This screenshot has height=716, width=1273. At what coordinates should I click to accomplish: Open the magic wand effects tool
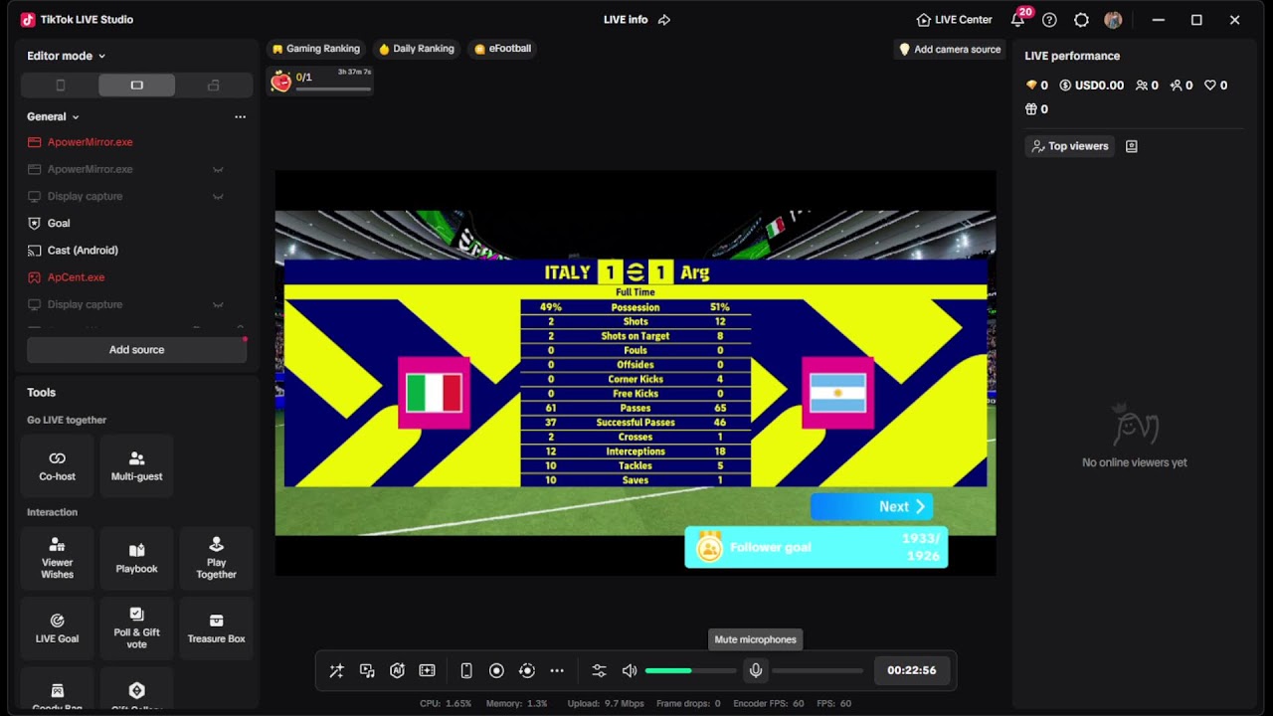pyautogui.click(x=337, y=671)
